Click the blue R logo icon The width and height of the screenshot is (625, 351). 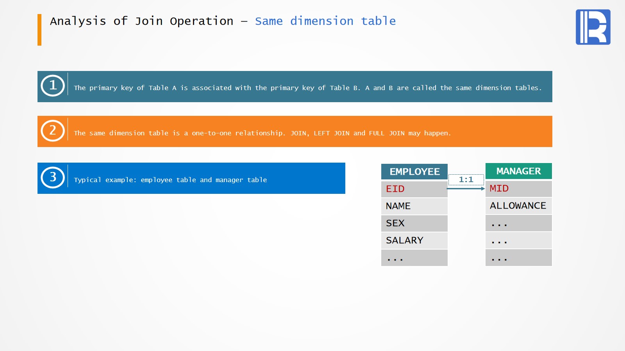pyautogui.click(x=593, y=27)
